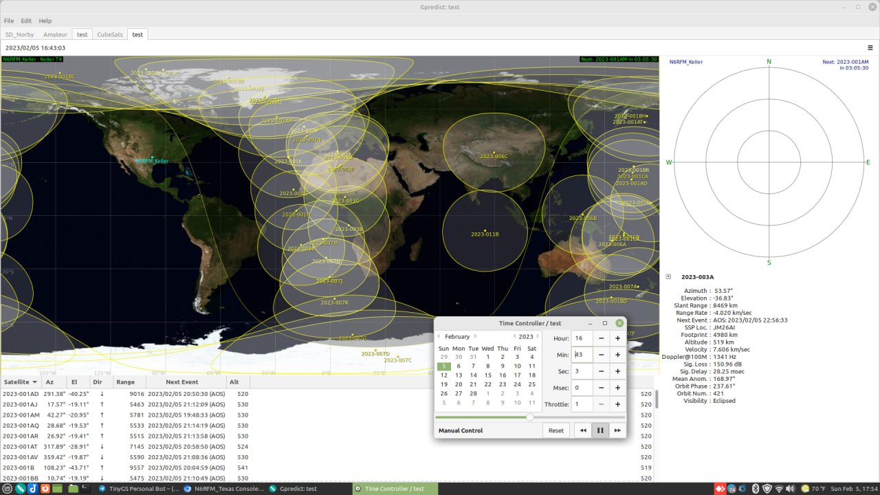Select February 14 in the calendar
The width and height of the screenshot is (880, 495).
coord(473,375)
